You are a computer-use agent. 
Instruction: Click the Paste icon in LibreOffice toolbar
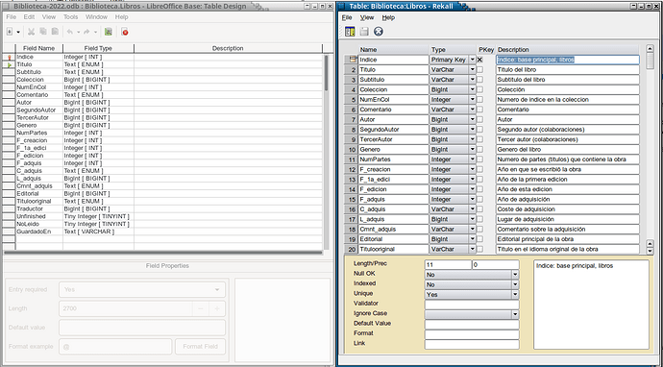pos(55,32)
